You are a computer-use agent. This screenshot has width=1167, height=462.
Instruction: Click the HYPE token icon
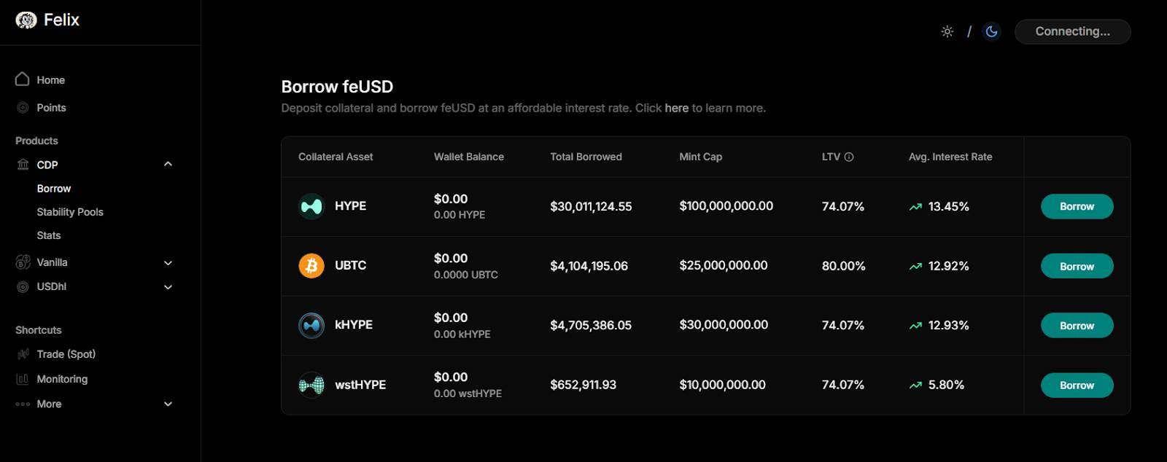[311, 207]
